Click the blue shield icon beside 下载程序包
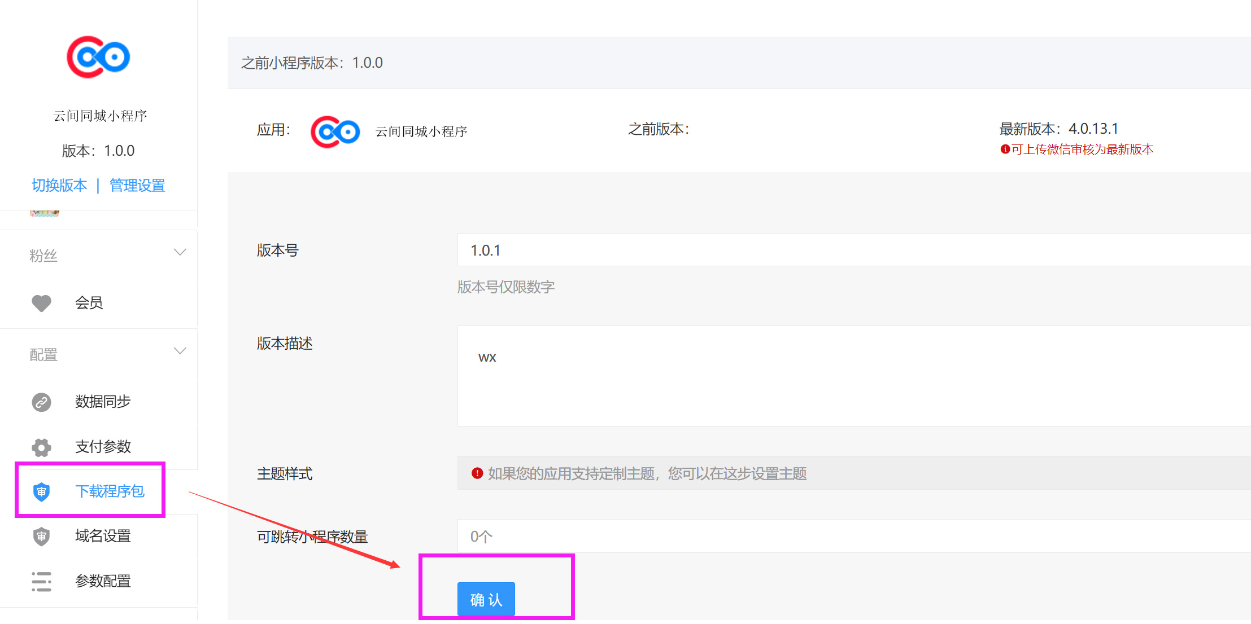The image size is (1251, 624). [x=41, y=491]
